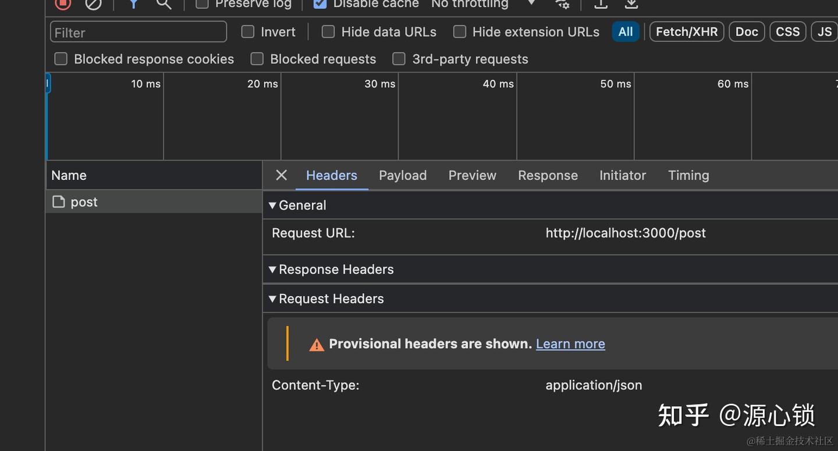Click the provisional headers warning icon

pyautogui.click(x=317, y=345)
